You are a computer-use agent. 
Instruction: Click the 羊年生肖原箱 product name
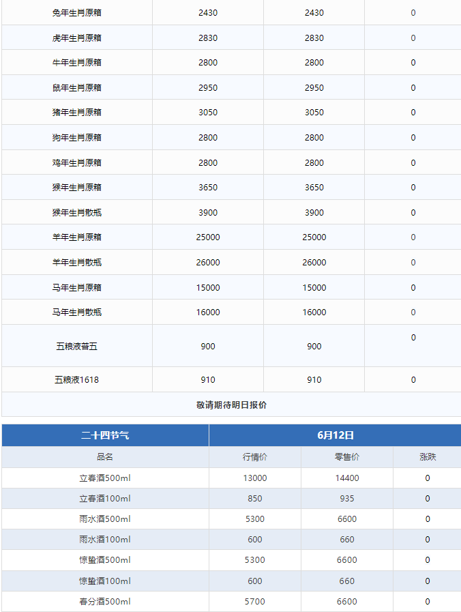point(77,237)
